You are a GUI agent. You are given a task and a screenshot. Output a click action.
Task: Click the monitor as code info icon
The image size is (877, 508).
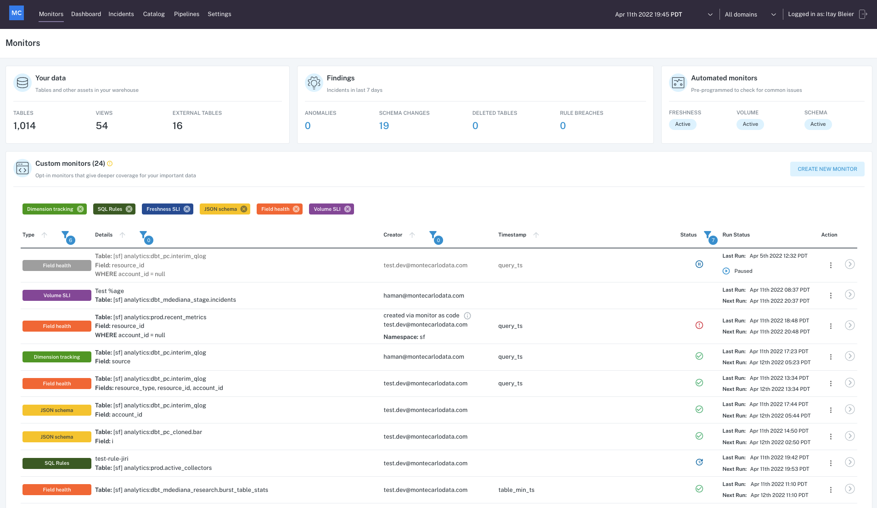[x=467, y=316]
